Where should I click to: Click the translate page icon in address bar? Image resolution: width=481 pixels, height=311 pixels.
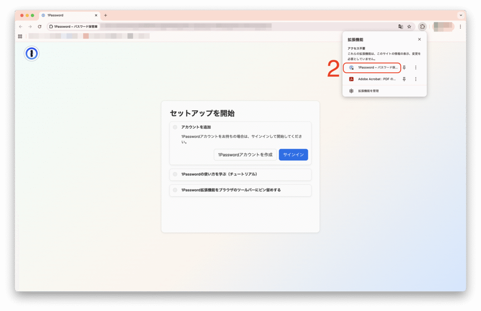pos(401,27)
